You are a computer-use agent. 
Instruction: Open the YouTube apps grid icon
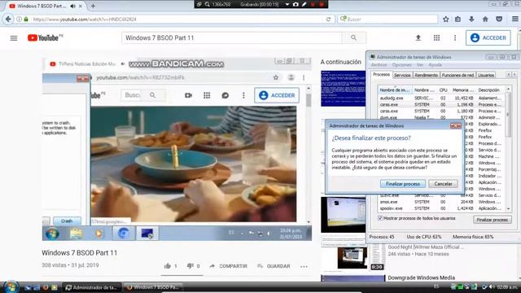click(x=436, y=38)
